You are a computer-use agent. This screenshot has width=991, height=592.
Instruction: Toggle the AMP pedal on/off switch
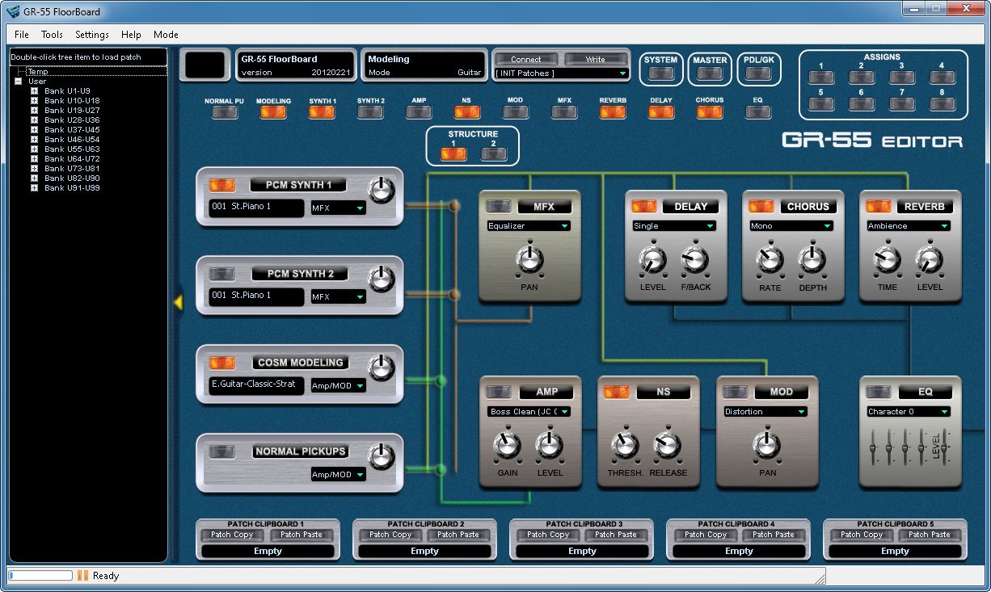point(499,392)
